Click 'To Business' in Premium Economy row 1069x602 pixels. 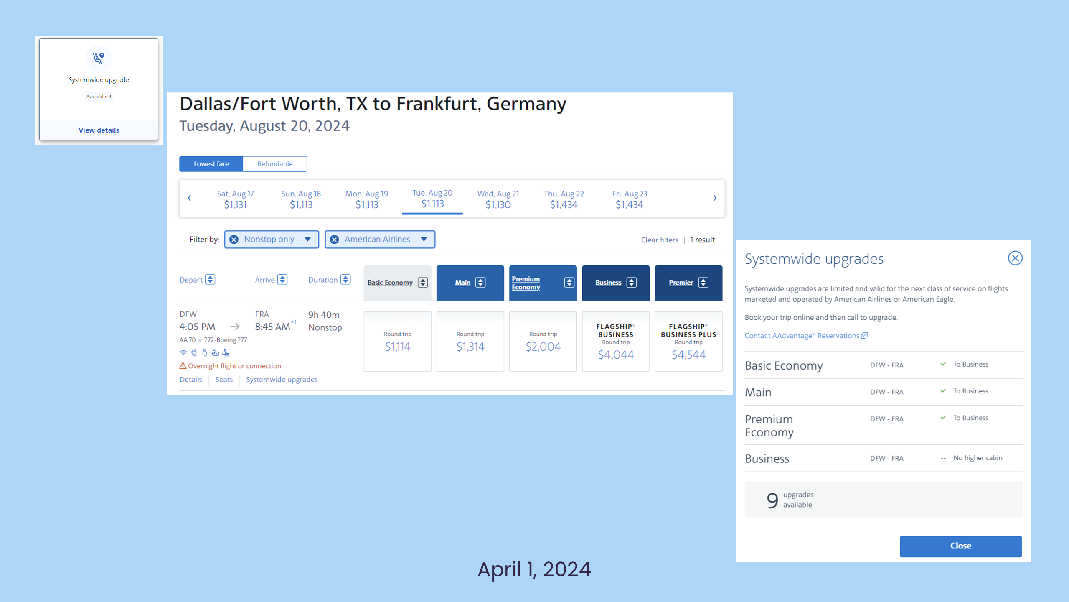970,418
